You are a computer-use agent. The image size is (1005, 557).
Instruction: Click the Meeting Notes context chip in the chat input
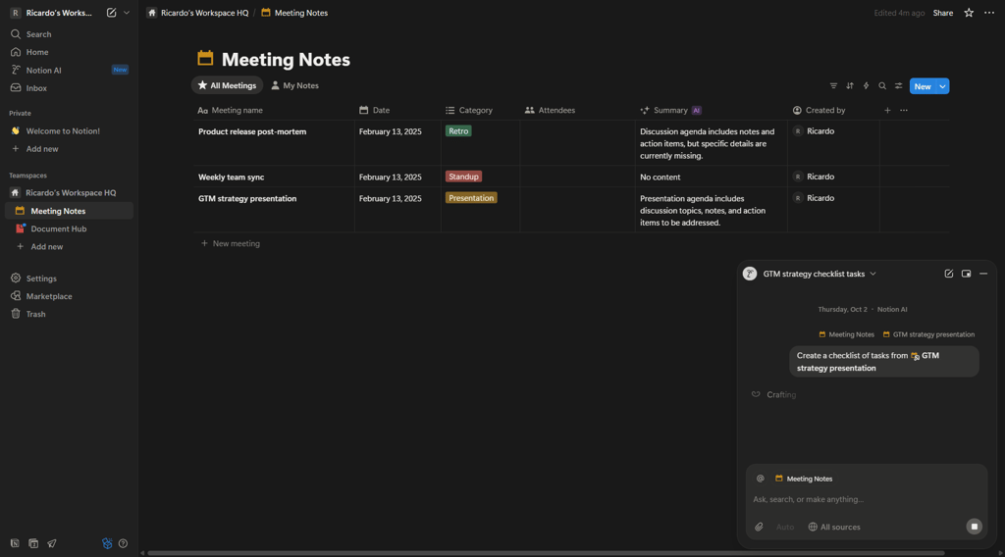[804, 479]
